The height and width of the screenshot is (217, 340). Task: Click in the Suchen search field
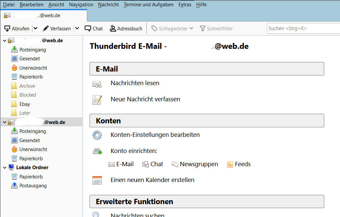[x=303, y=28]
